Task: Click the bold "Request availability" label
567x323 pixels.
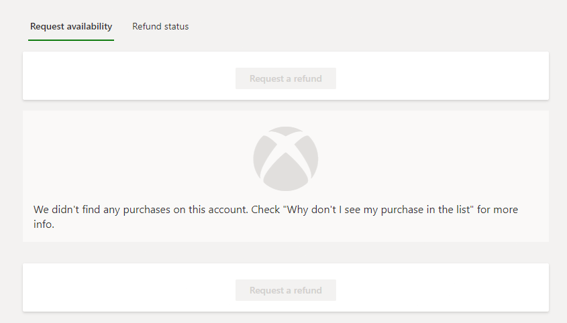Action: 71,26
